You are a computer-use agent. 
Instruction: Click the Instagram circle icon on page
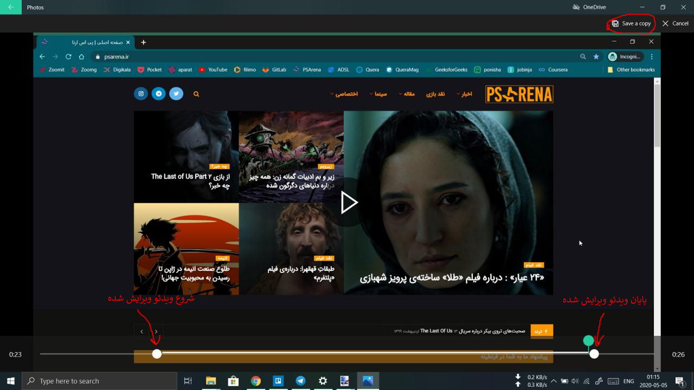tap(141, 94)
